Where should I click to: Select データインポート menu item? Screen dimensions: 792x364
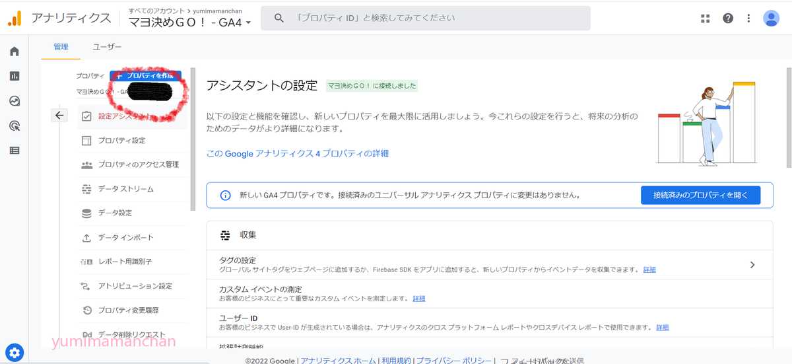[x=126, y=237]
